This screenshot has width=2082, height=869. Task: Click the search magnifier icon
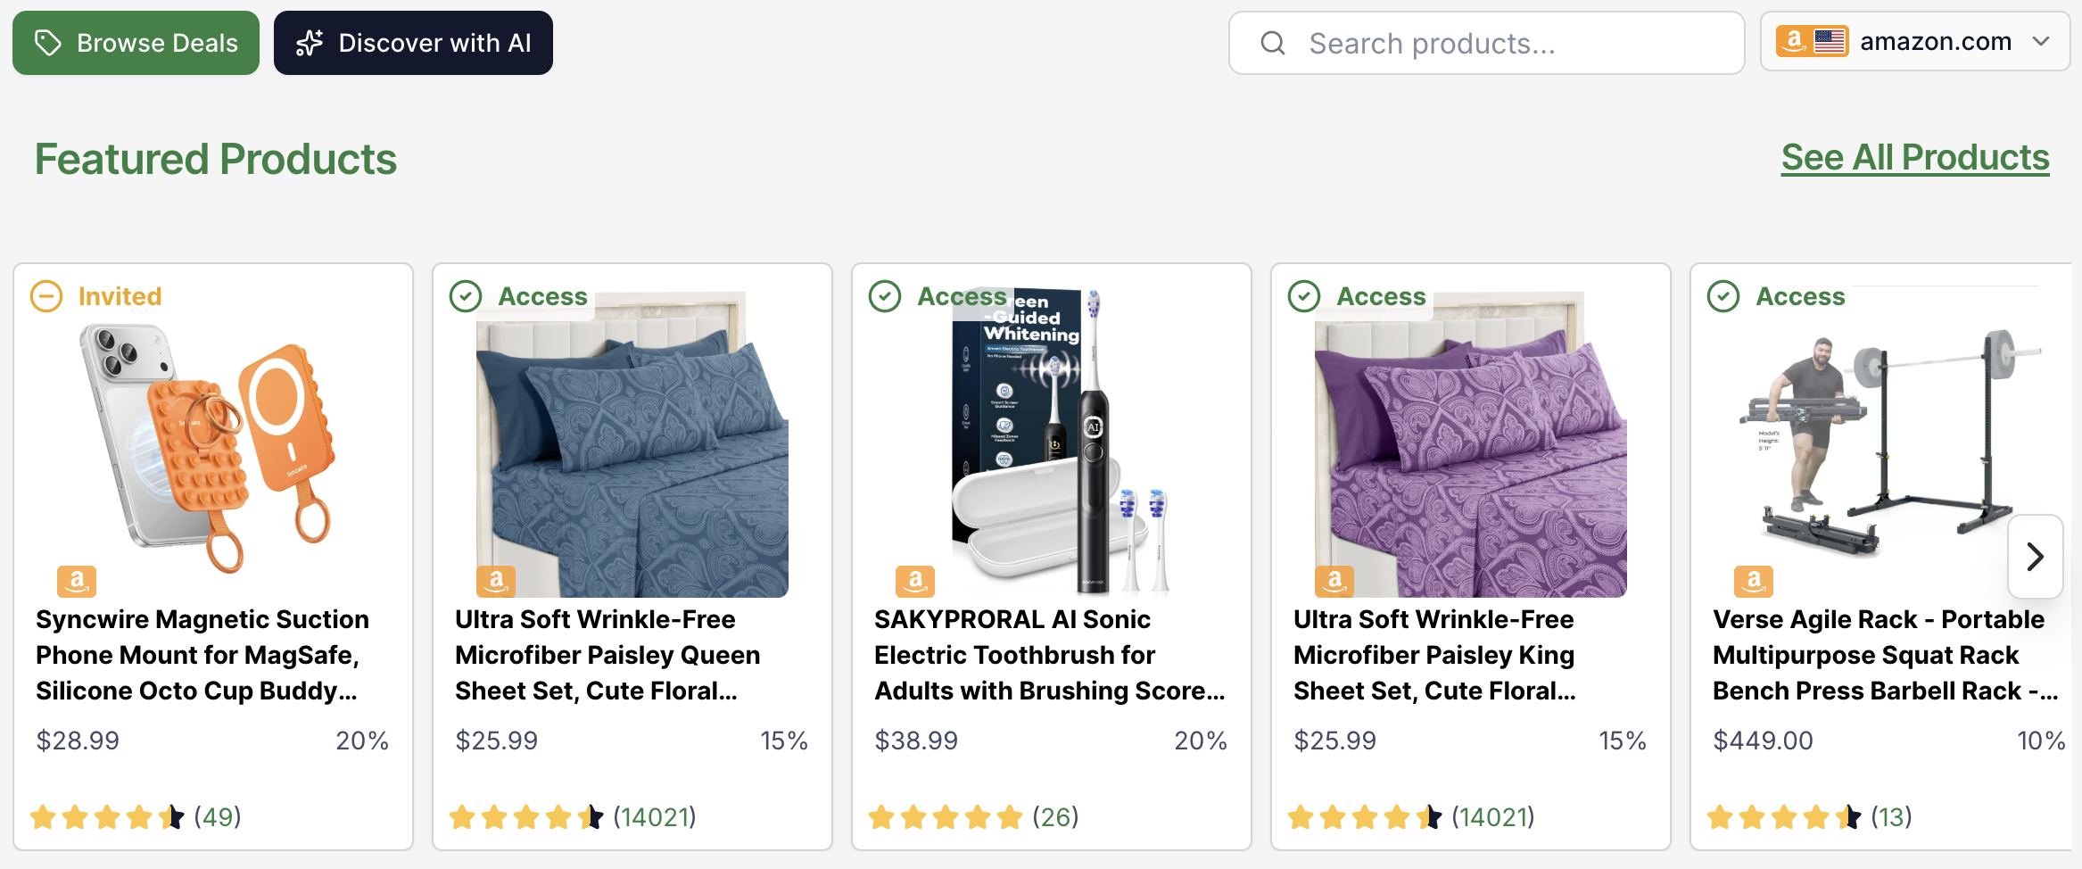1273,43
